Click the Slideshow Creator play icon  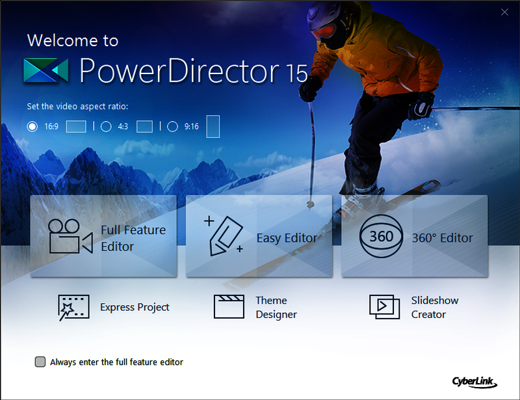pos(385,307)
